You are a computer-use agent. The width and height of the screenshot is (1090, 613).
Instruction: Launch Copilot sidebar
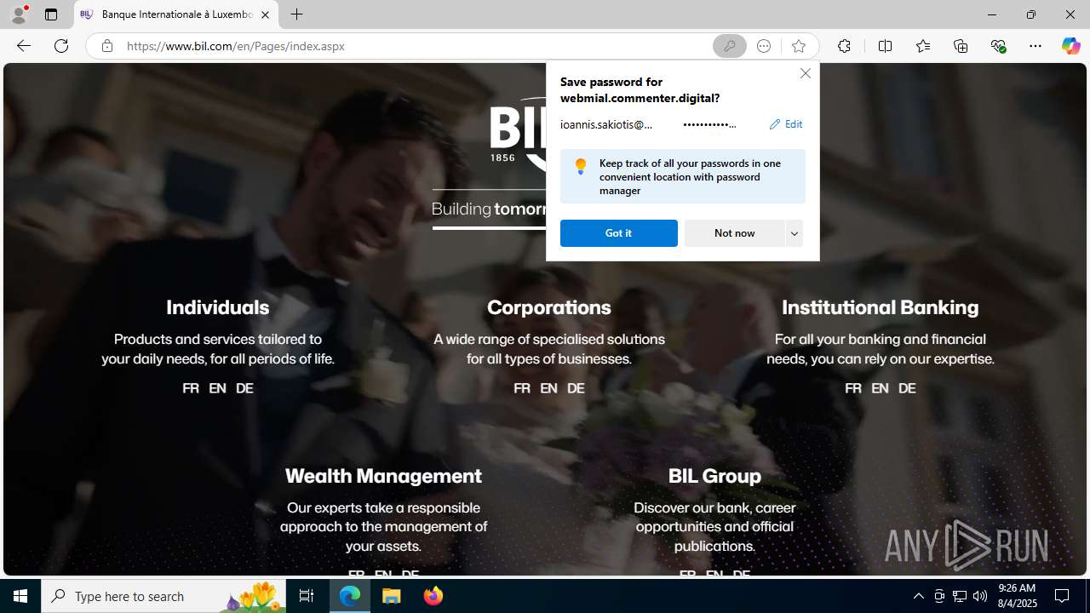click(x=1070, y=46)
